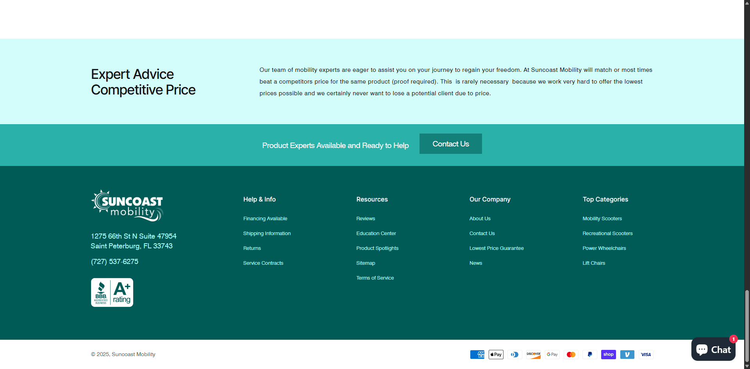Viewport: 750px width, 369px height.
Task: Open the Reviews page under Resources
Action: [x=365, y=218]
